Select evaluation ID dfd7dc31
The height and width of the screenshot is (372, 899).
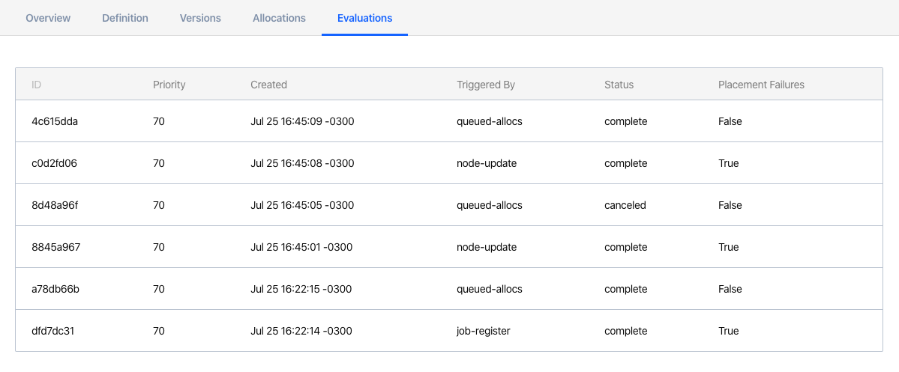[52, 331]
